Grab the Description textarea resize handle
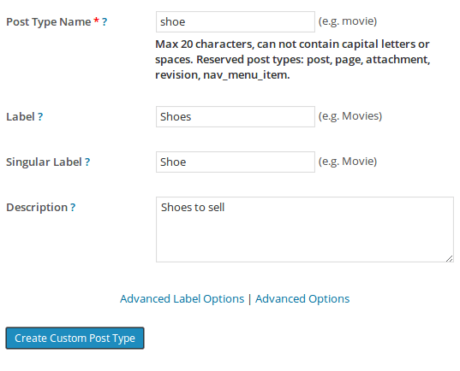This screenshot has width=460, height=371. click(450, 258)
